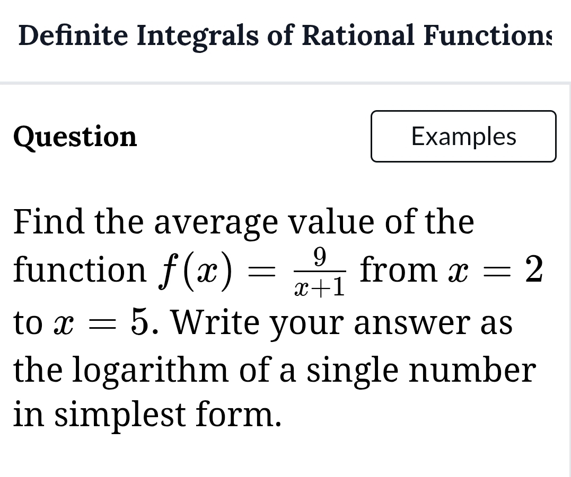Screen dimensions: 571x477
Task: Select the f(x) function notation
Action: 196,269
